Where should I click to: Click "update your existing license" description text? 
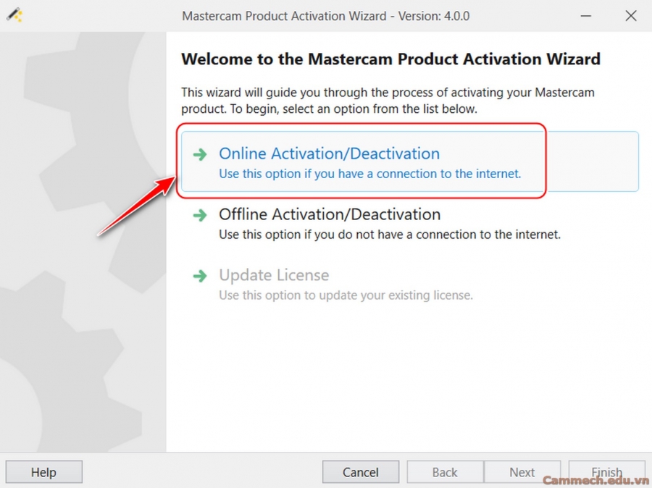[346, 295]
